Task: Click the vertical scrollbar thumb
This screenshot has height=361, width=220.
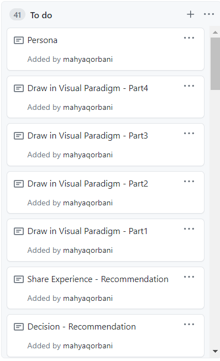Action: pyautogui.click(x=215, y=63)
